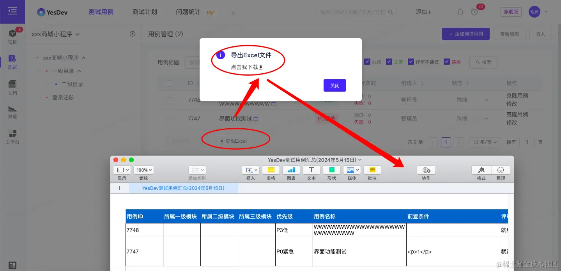
Task: Switch to the 测试用例 tab
Action: 101,12
